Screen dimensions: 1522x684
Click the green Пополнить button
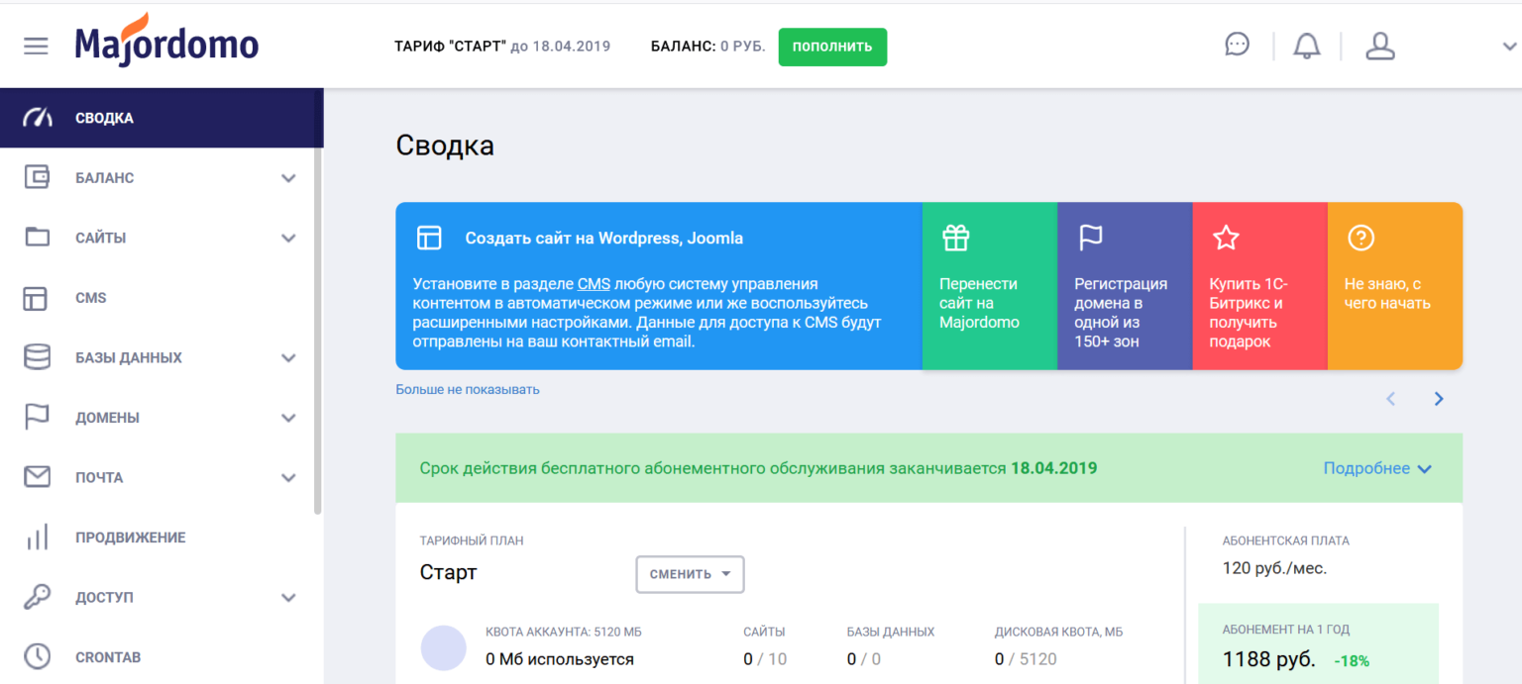[832, 47]
